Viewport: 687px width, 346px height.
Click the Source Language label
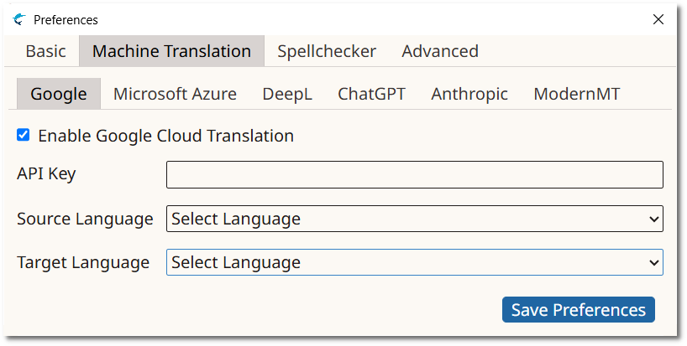(85, 219)
